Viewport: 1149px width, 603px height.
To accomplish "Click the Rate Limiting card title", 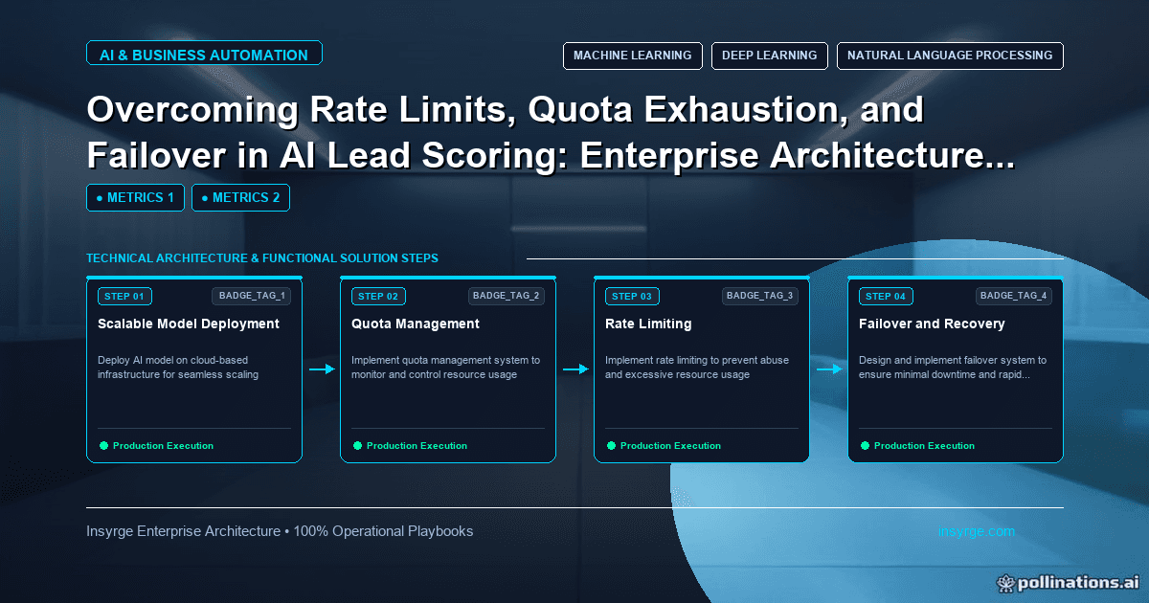I will (x=648, y=324).
